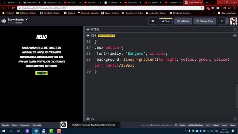Click CodePen logo in footer banner
The width and height of the screenshot is (238, 134).
coord(64,125)
